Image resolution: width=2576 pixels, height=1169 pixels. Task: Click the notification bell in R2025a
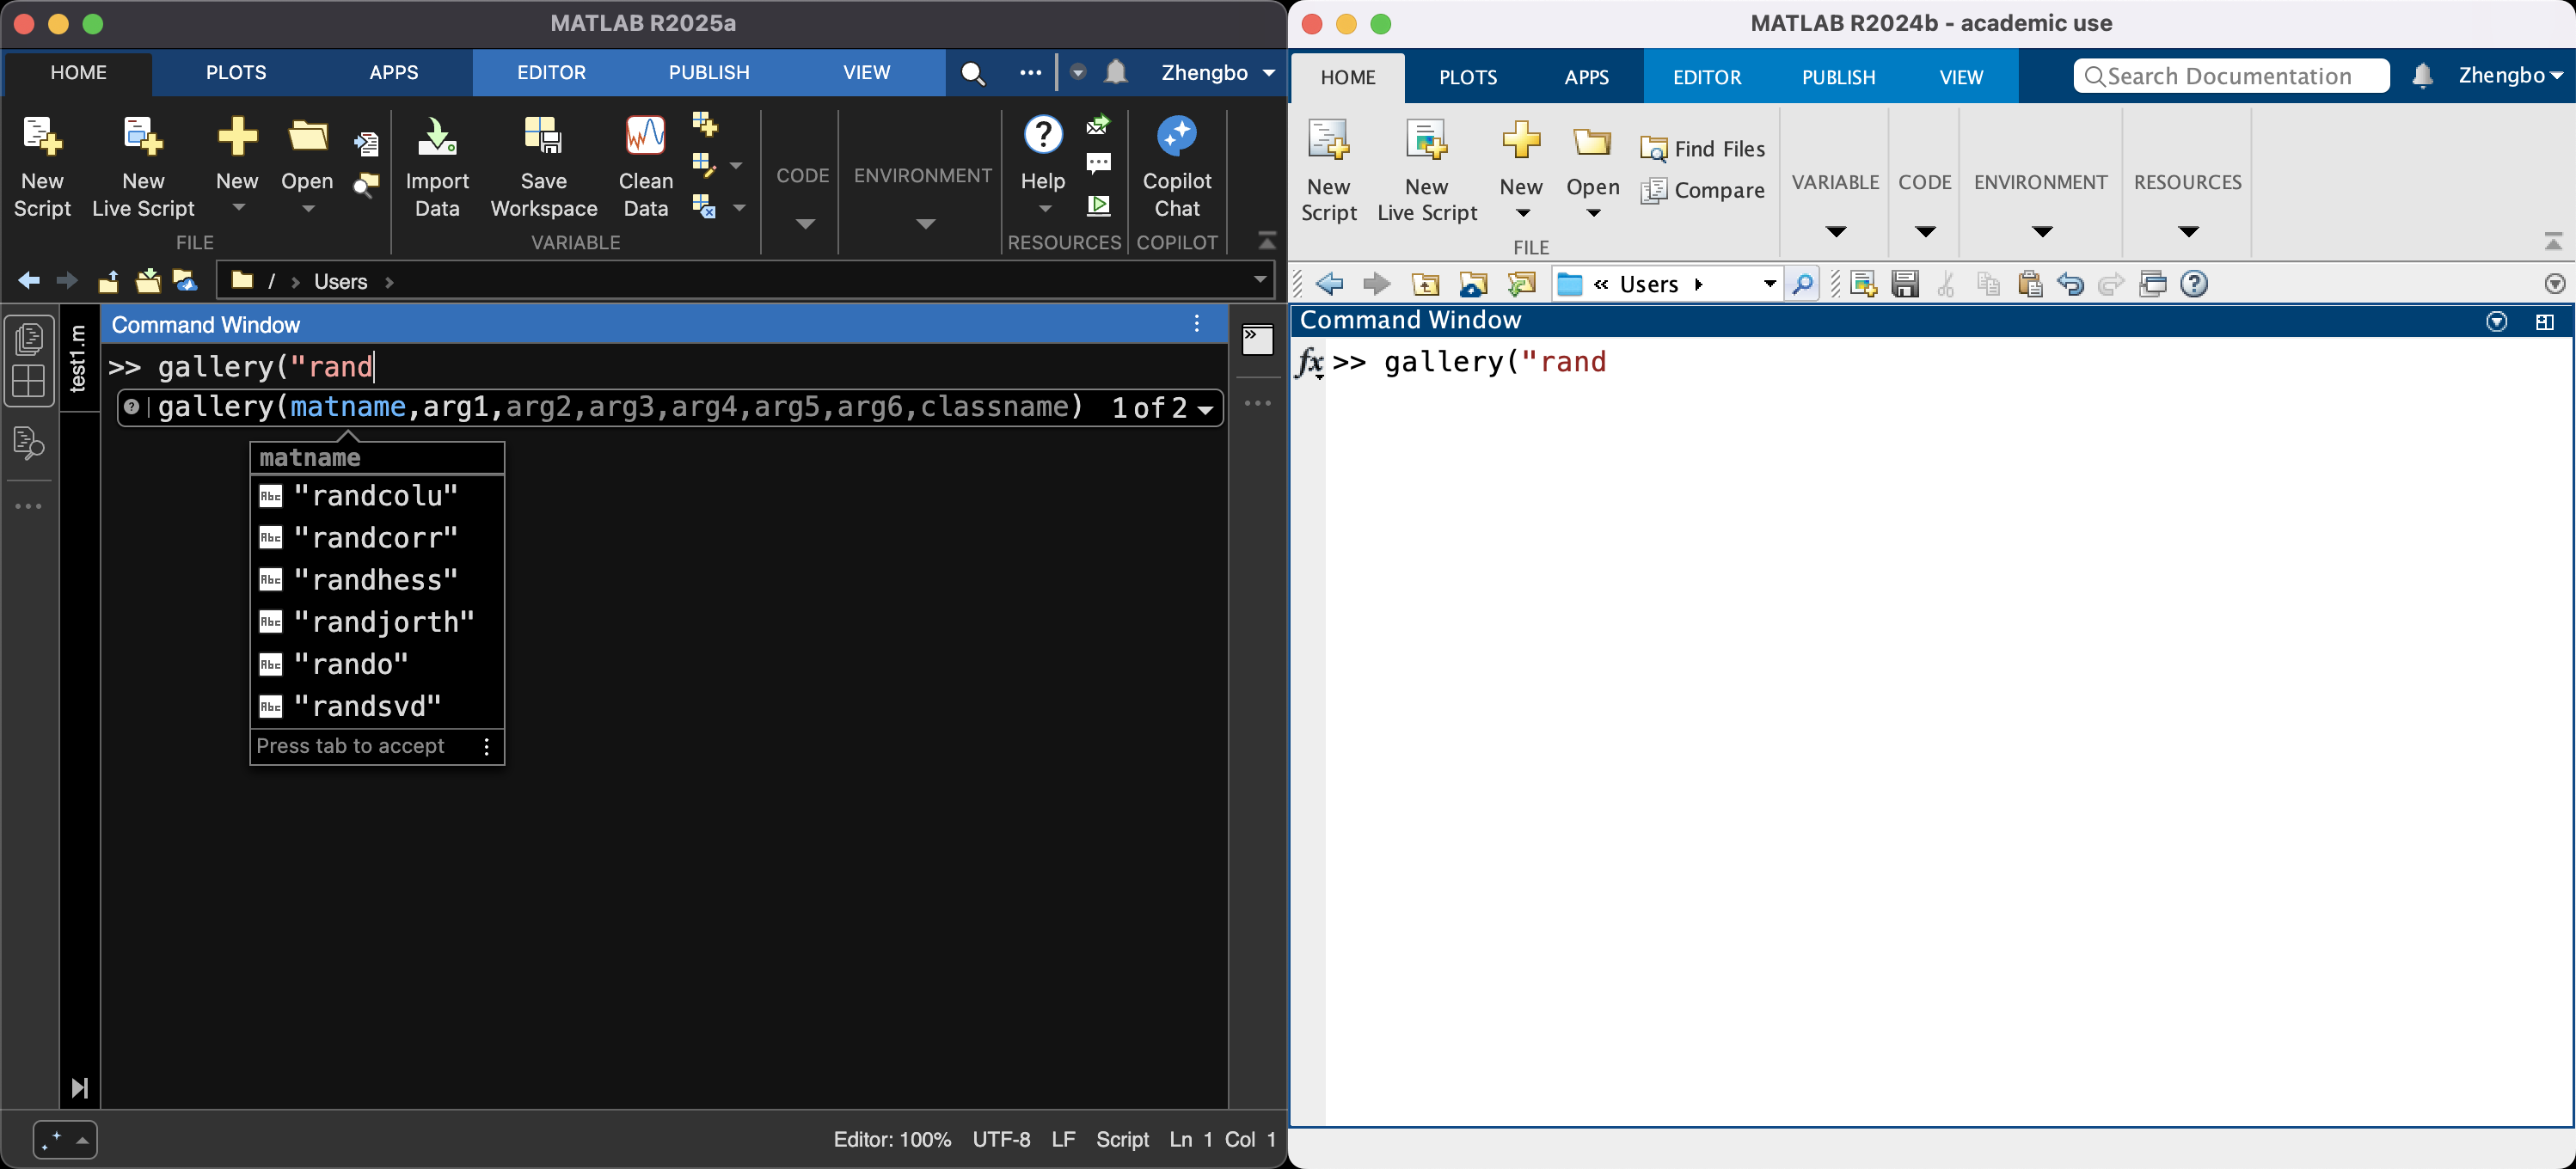(x=1116, y=72)
